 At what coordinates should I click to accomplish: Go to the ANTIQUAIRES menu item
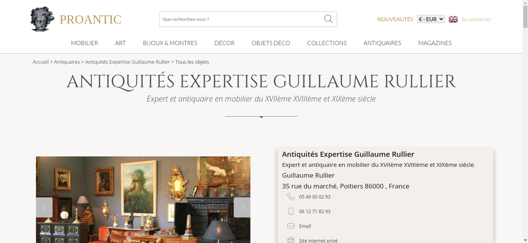tap(382, 43)
